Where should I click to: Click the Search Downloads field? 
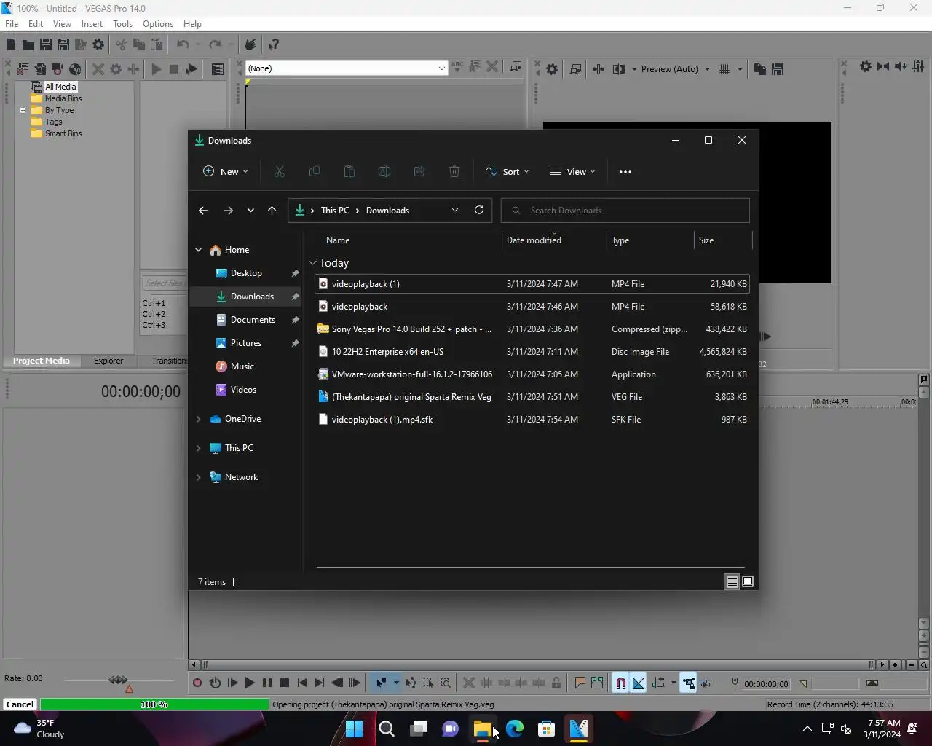(x=625, y=211)
